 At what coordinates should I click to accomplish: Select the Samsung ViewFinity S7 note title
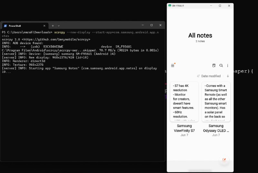tap(184, 128)
